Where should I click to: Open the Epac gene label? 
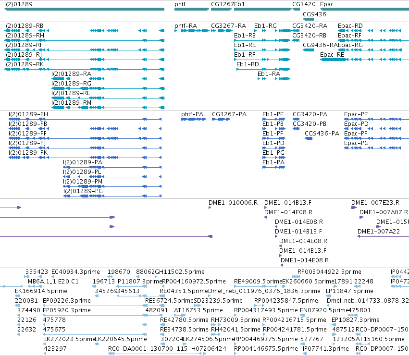326,4
